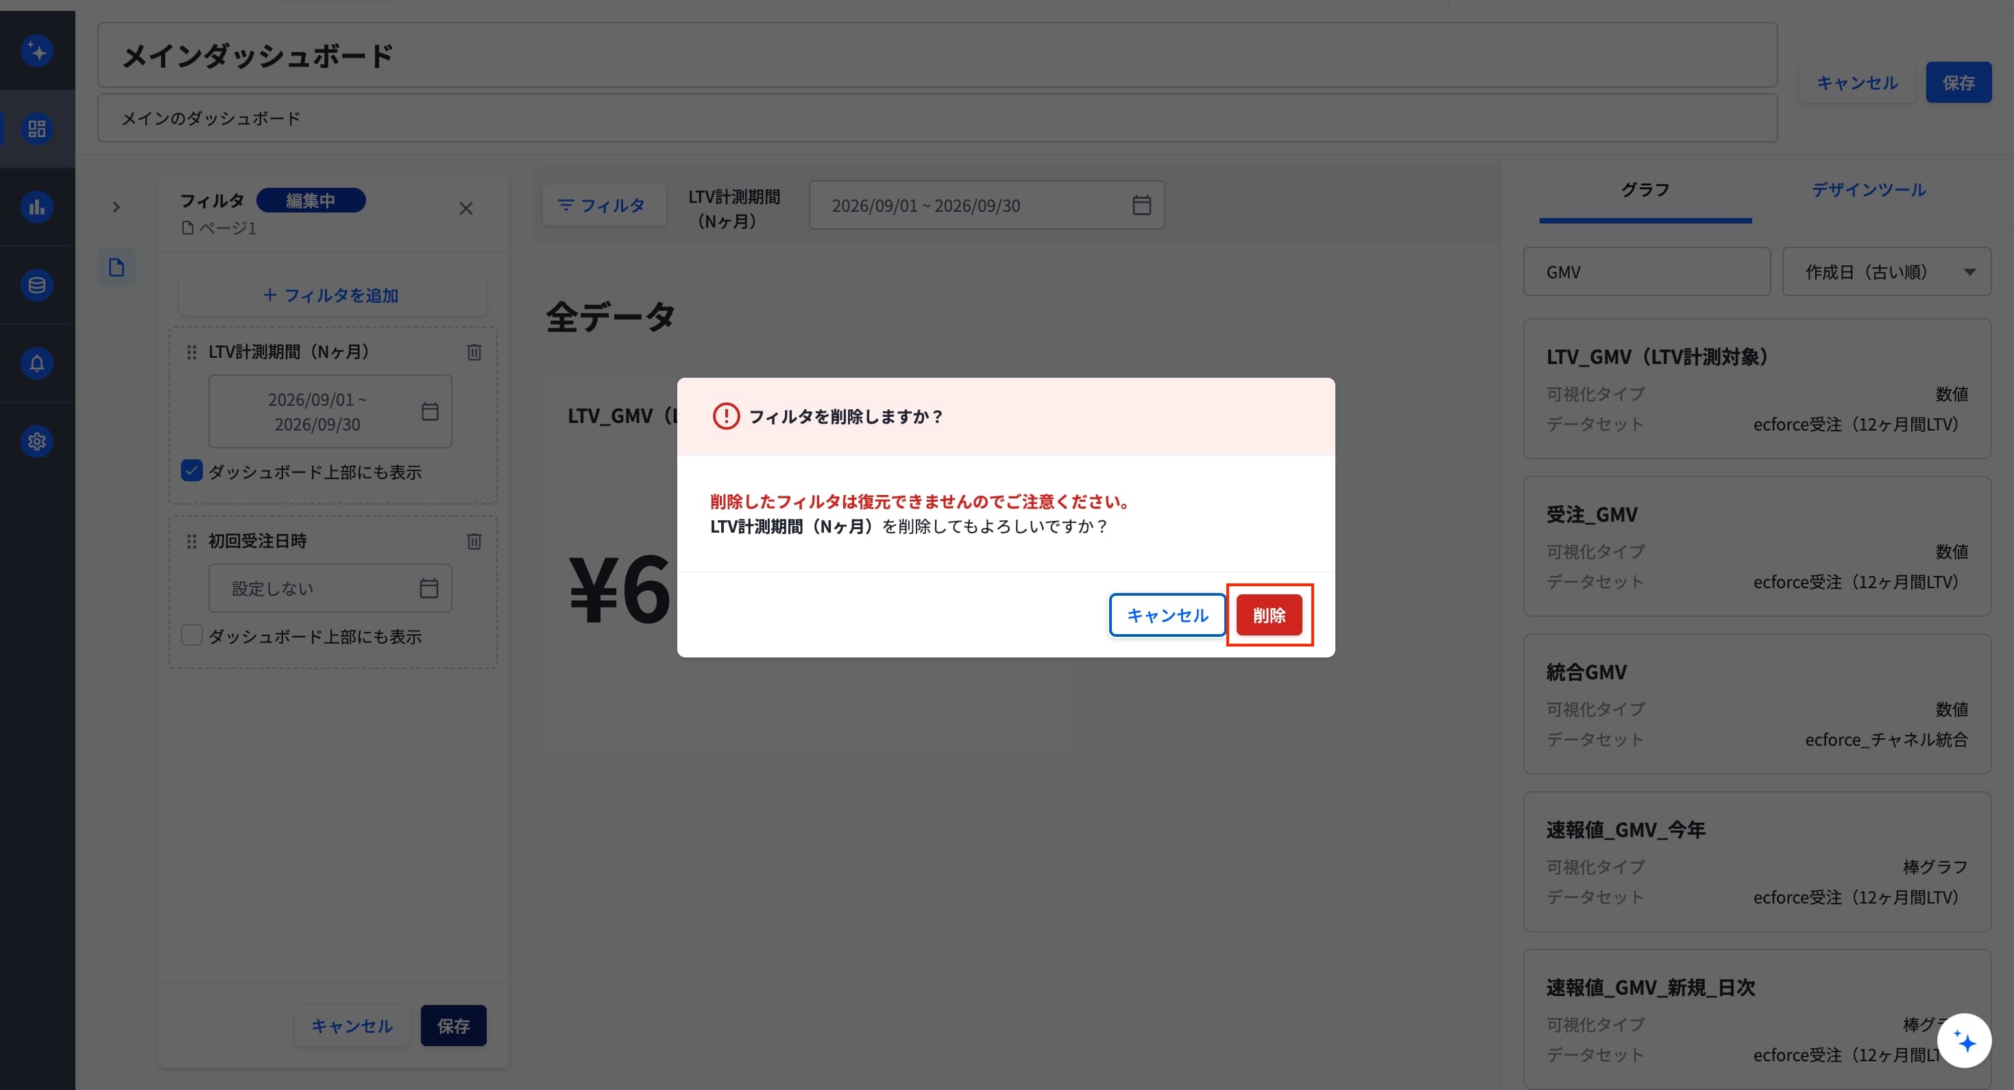Click the 全データ section heading
The width and height of the screenshot is (2014, 1090).
click(x=610, y=317)
